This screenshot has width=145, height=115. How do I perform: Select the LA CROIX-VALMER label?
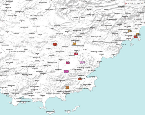[85, 85]
